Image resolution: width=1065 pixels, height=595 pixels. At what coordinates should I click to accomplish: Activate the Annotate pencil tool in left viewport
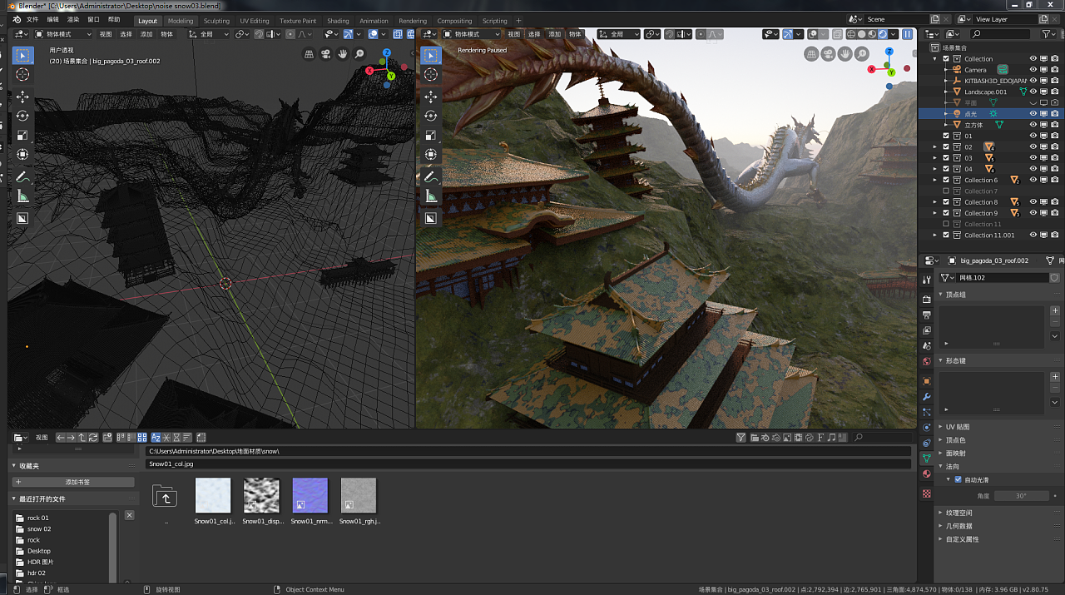[22, 177]
